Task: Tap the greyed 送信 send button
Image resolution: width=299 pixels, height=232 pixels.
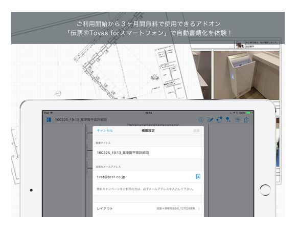Action: (196, 131)
